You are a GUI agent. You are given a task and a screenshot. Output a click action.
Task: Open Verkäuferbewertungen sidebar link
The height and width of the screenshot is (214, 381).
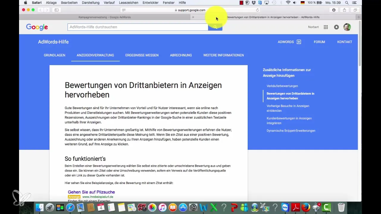[x=282, y=86]
